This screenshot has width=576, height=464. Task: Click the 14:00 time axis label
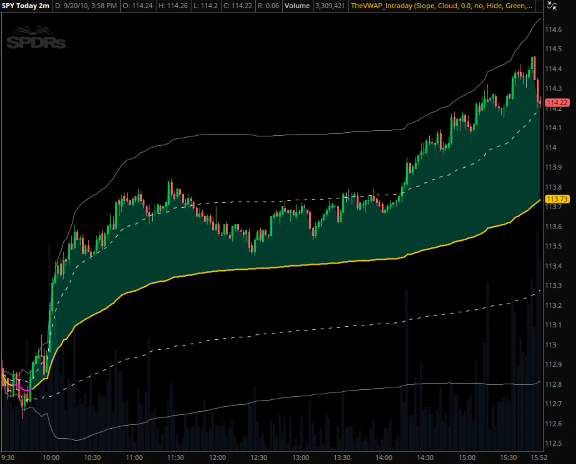(x=384, y=458)
